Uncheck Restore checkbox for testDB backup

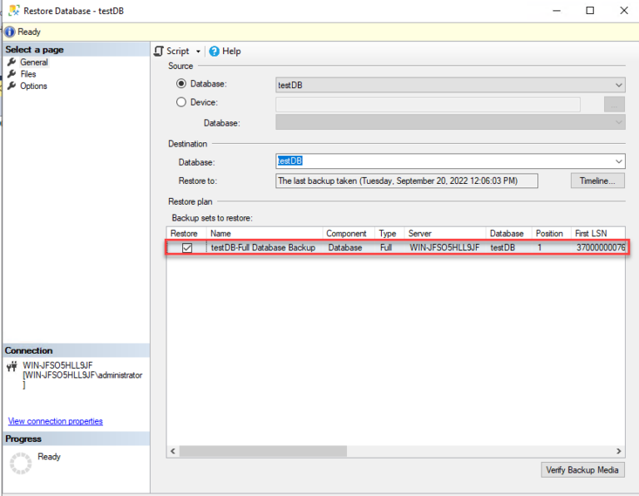[x=187, y=248]
